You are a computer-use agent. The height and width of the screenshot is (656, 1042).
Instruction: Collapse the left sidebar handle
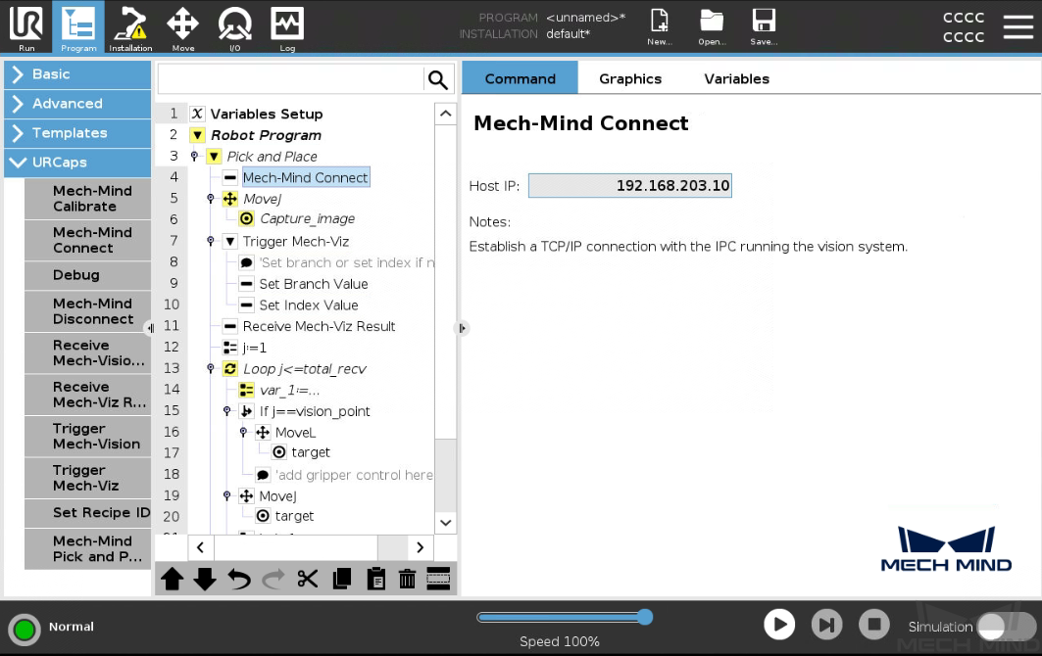[x=150, y=328]
